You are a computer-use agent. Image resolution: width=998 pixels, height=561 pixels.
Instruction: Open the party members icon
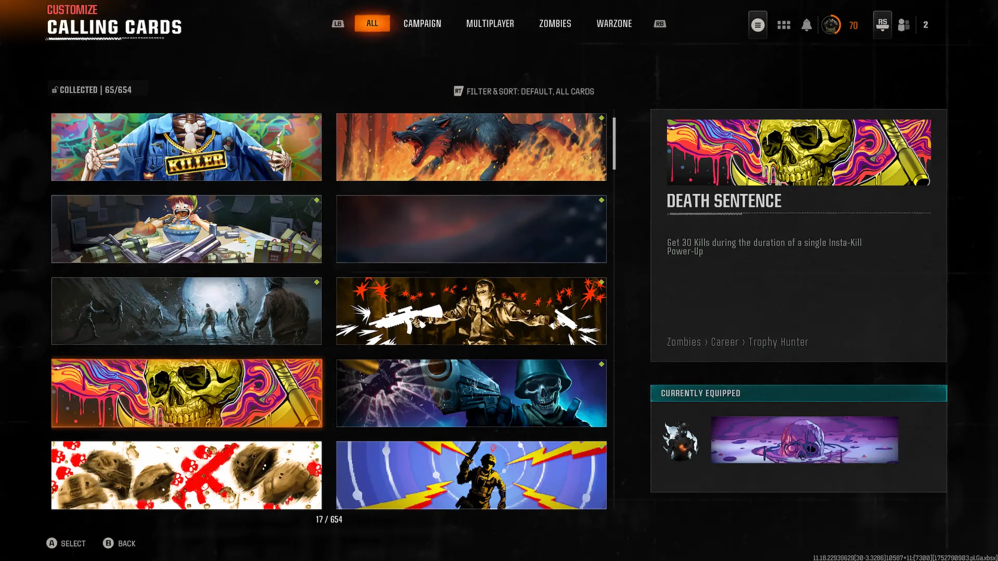pos(904,25)
